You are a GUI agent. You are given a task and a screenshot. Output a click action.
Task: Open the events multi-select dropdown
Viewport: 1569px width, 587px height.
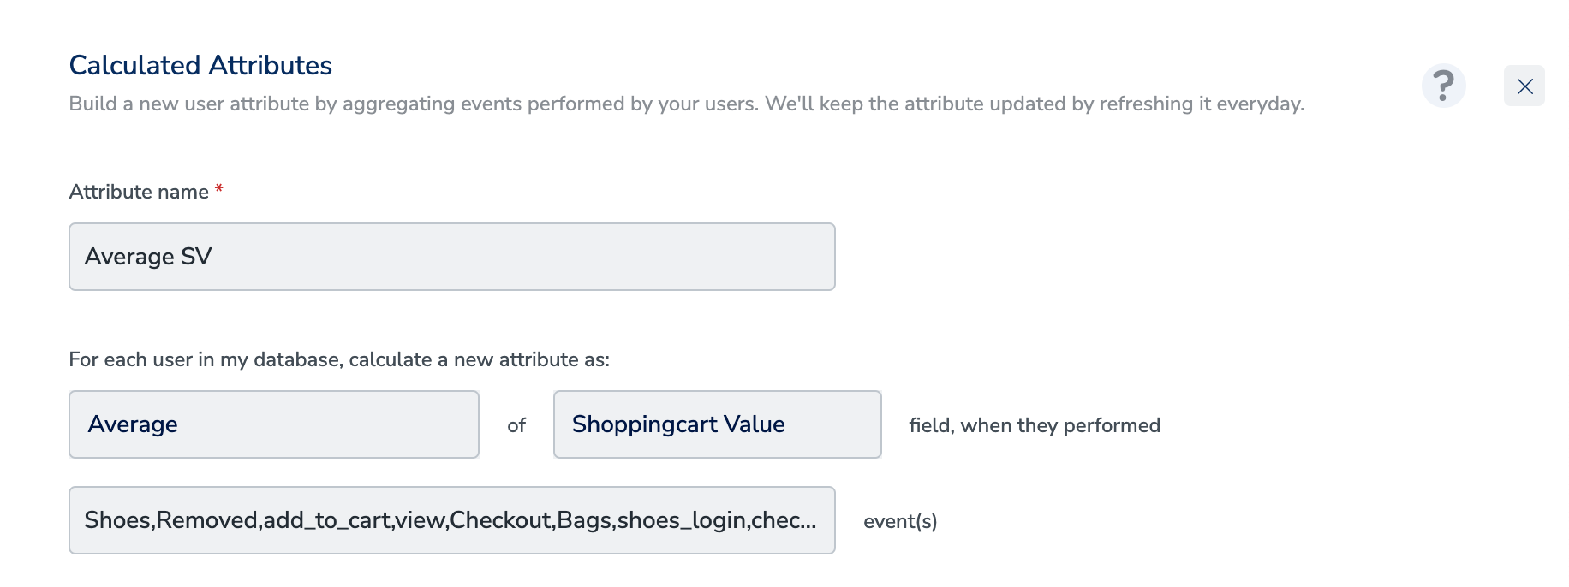coord(451,520)
